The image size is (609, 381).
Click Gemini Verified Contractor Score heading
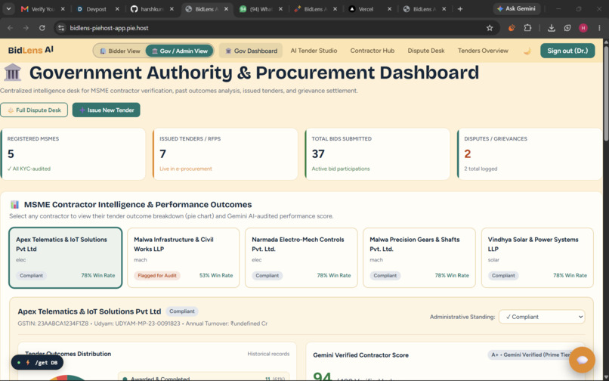pyautogui.click(x=361, y=355)
